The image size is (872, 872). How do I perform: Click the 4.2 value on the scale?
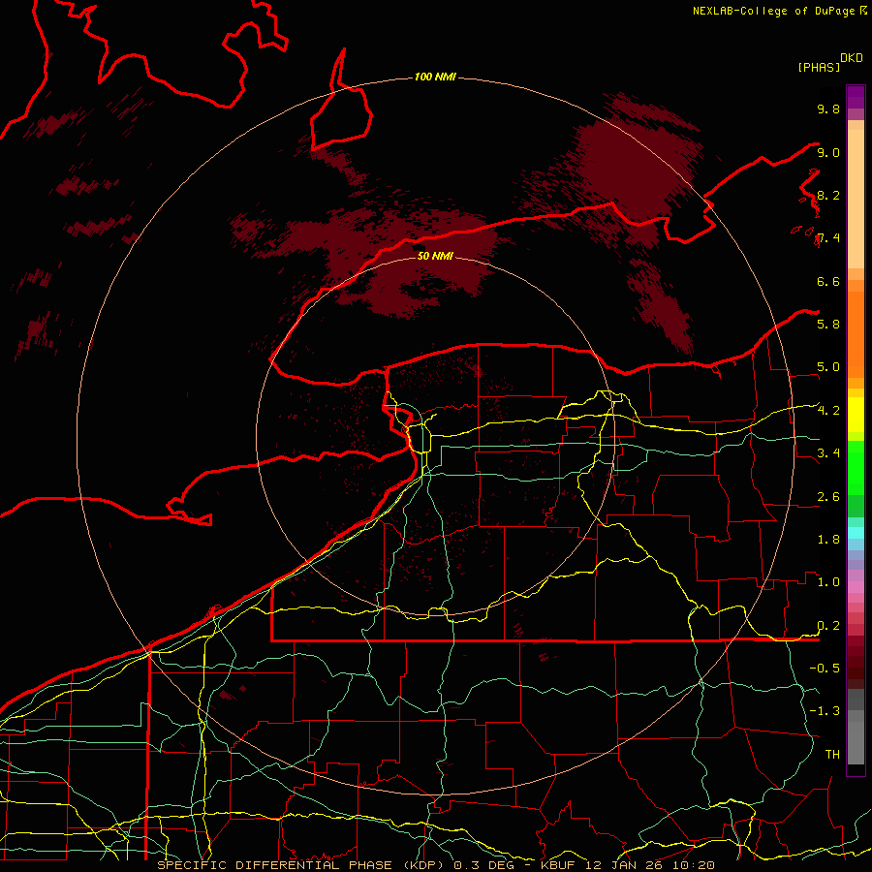click(828, 411)
